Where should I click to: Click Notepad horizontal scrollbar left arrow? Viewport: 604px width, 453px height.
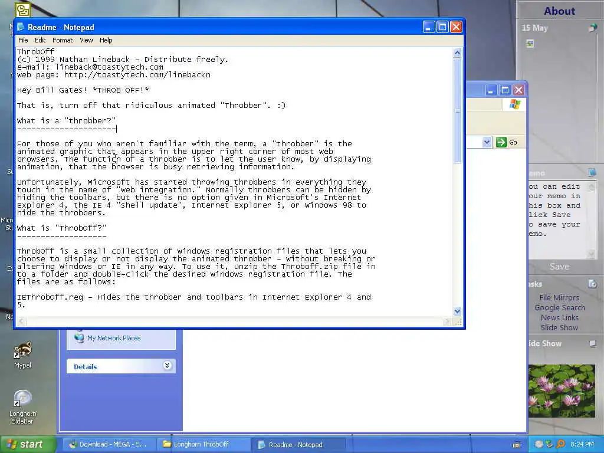pyautogui.click(x=21, y=321)
